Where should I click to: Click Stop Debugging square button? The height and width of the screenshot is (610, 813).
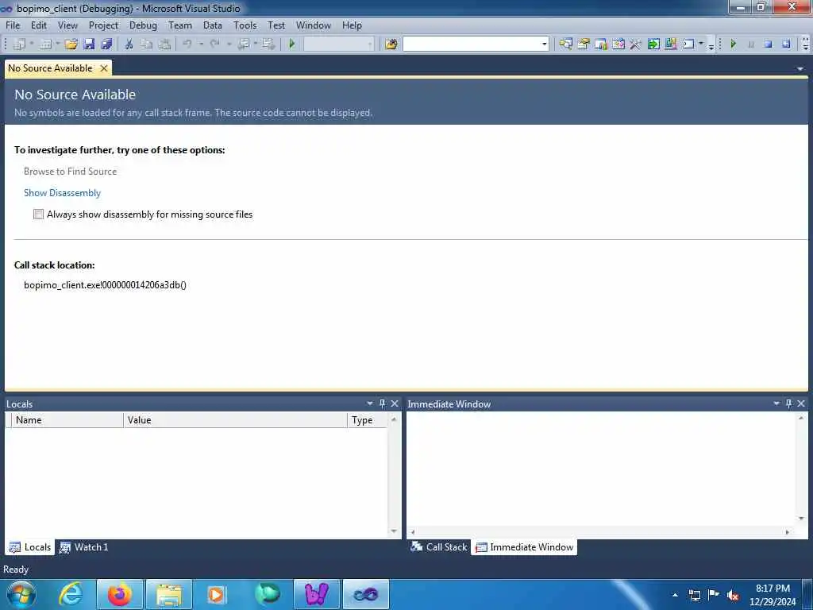point(769,44)
